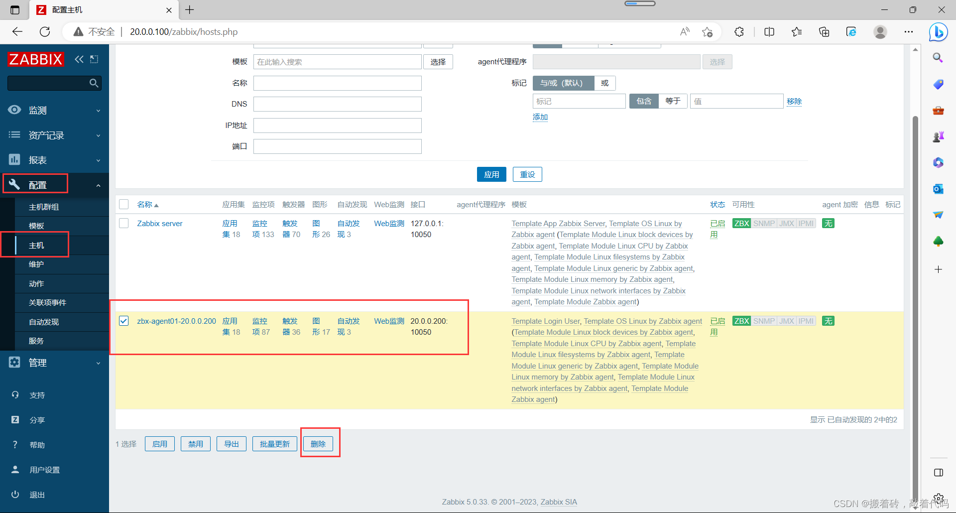Open favorites list icon in toolbar
Viewport: 956px width, 513px height.
coord(797,32)
